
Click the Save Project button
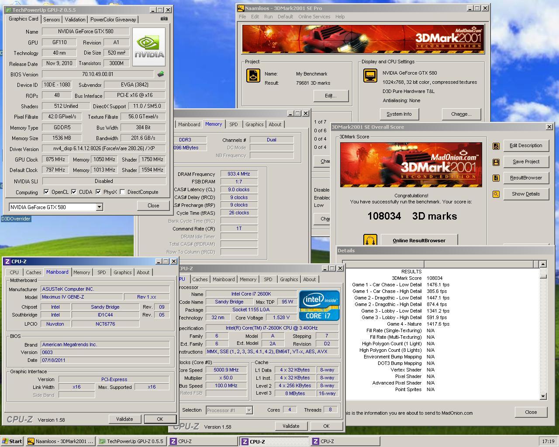click(x=526, y=162)
